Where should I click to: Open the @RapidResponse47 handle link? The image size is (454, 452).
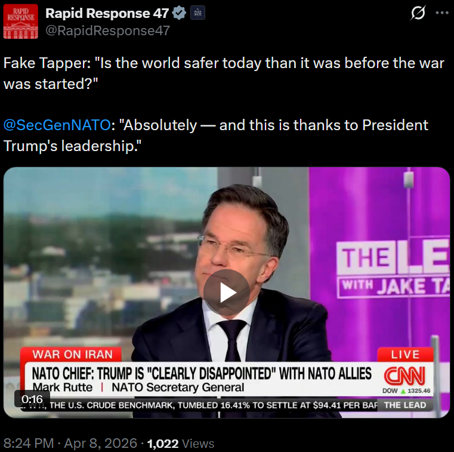pos(107,30)
